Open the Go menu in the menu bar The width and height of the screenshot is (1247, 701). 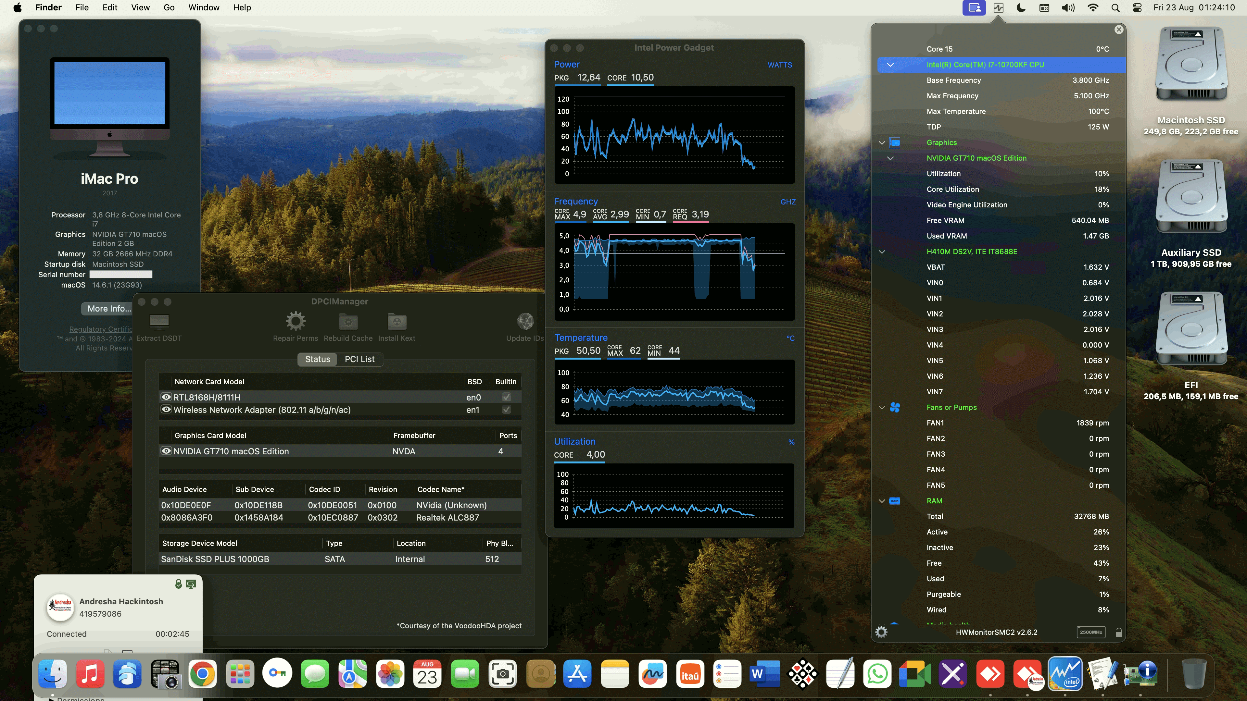169,7
